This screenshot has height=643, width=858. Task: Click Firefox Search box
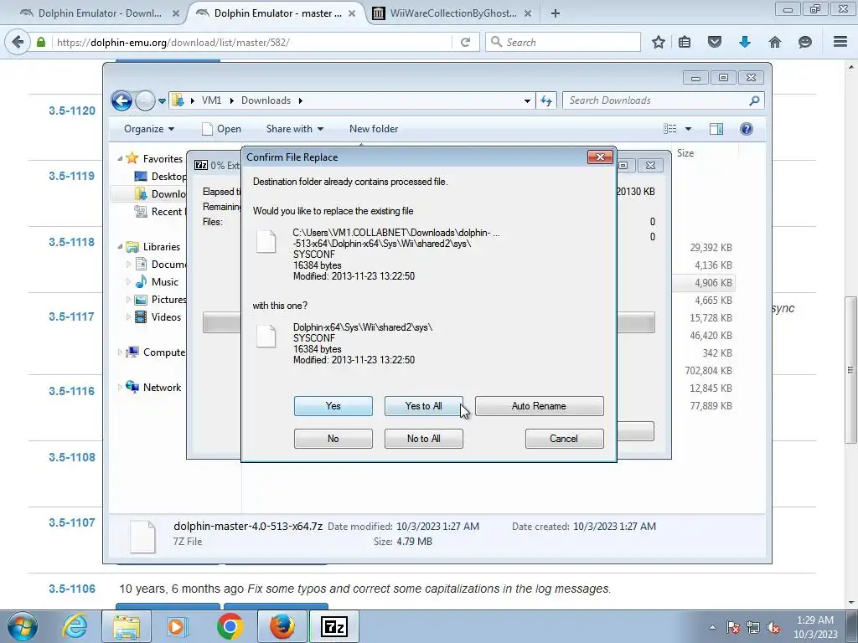(x=563, y=42)
